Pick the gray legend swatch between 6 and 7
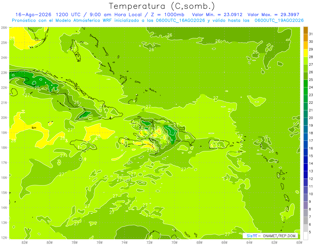Image resolution: width=318 pixels, height=246 pixels. click(306, 221)
